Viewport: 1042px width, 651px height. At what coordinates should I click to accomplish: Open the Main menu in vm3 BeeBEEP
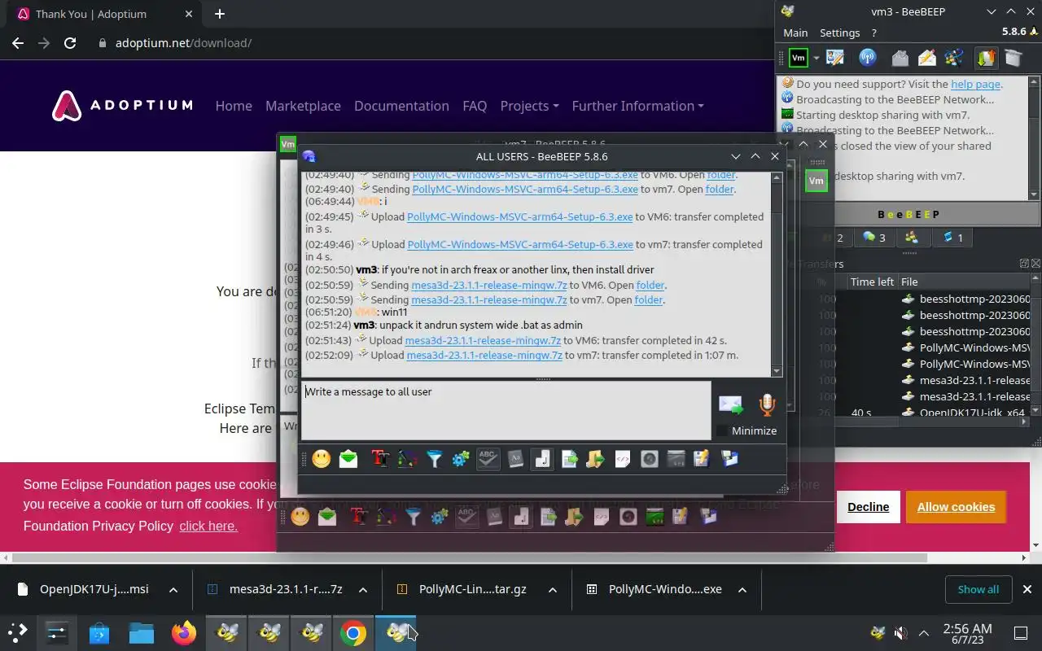click(795, 33)
